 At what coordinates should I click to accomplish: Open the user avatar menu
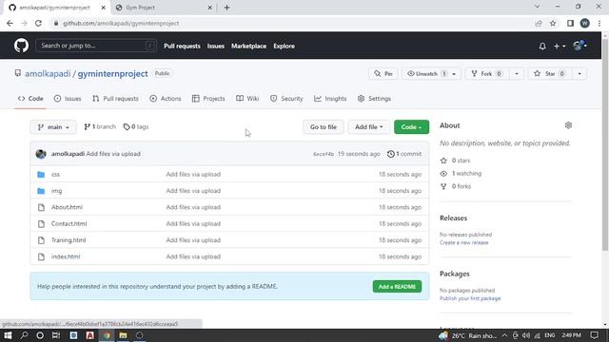point(580,46)
